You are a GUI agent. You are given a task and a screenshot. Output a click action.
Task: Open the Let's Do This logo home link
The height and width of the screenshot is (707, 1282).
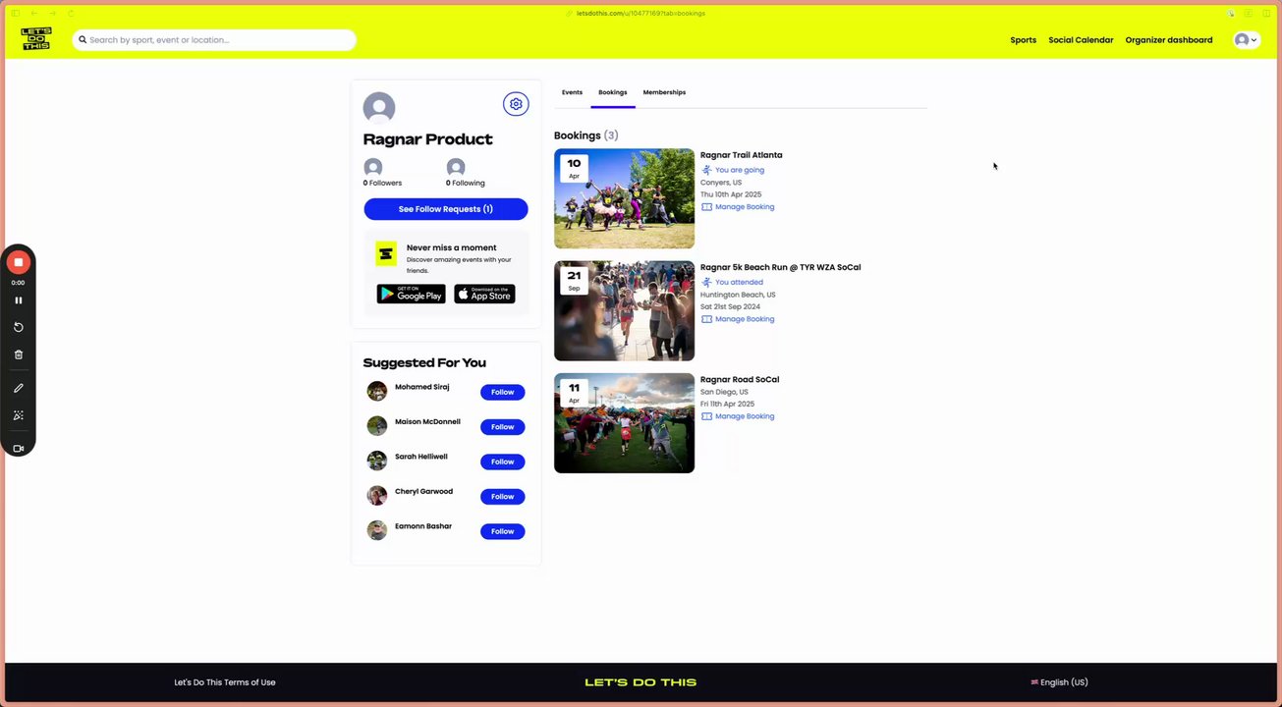click(36, 39)
